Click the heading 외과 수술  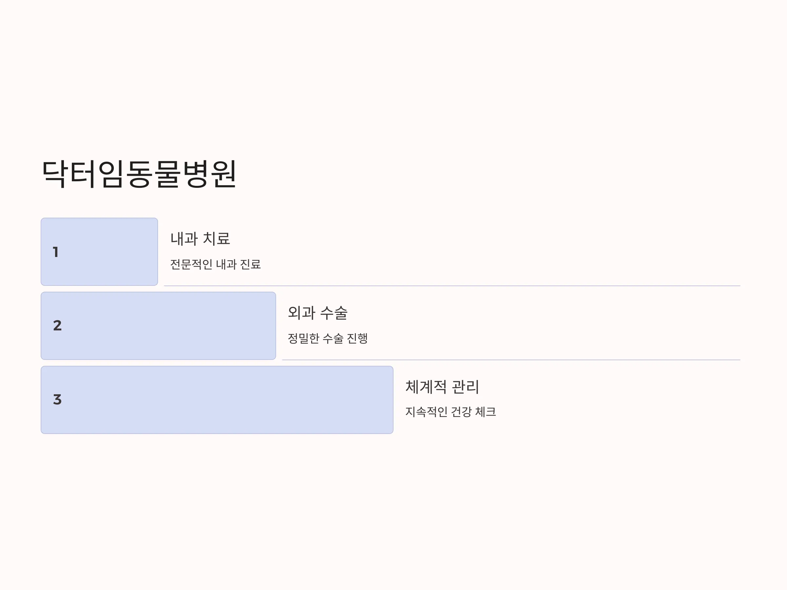pos(317,313)
